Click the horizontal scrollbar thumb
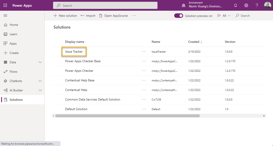 127,116
